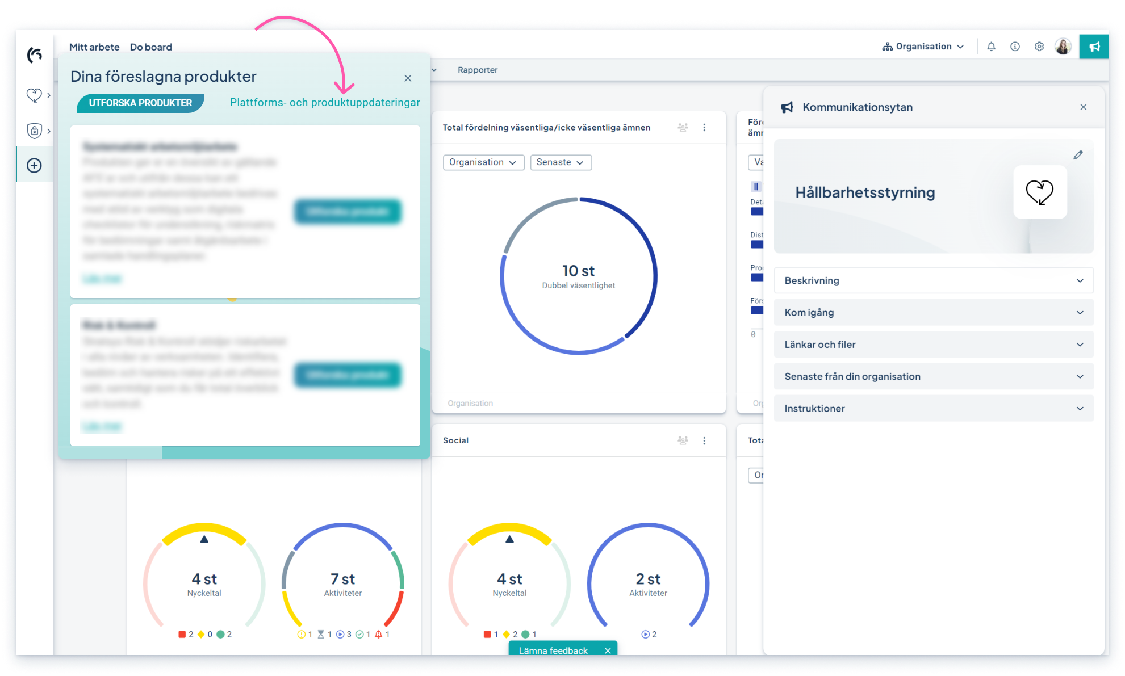Screen dimensions: 1125x676
Task: Click the megaphone icon beside Kommunikationsytan title
Action: [x=787, y=107]
